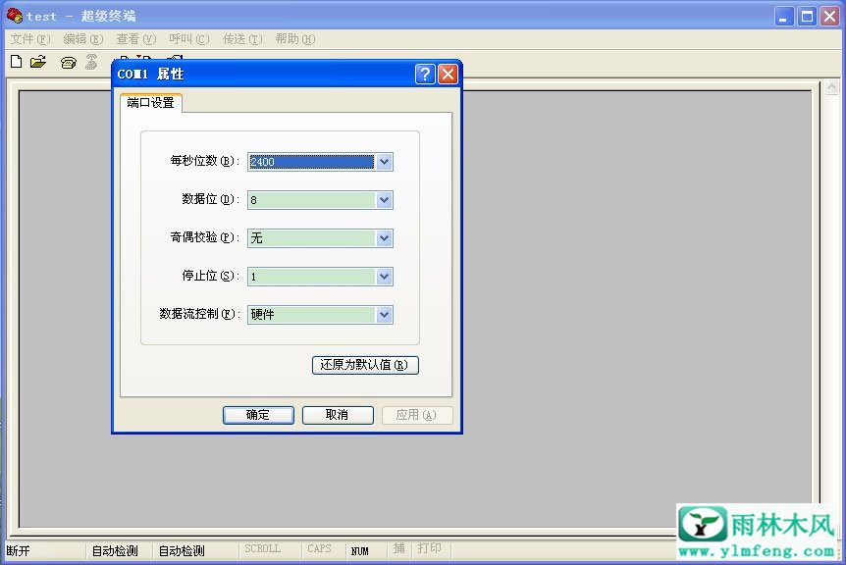Minimize the HyperTerminal window
Image resolution: width=846 pixels, height=565 pixels.
[x=784, y=16]
